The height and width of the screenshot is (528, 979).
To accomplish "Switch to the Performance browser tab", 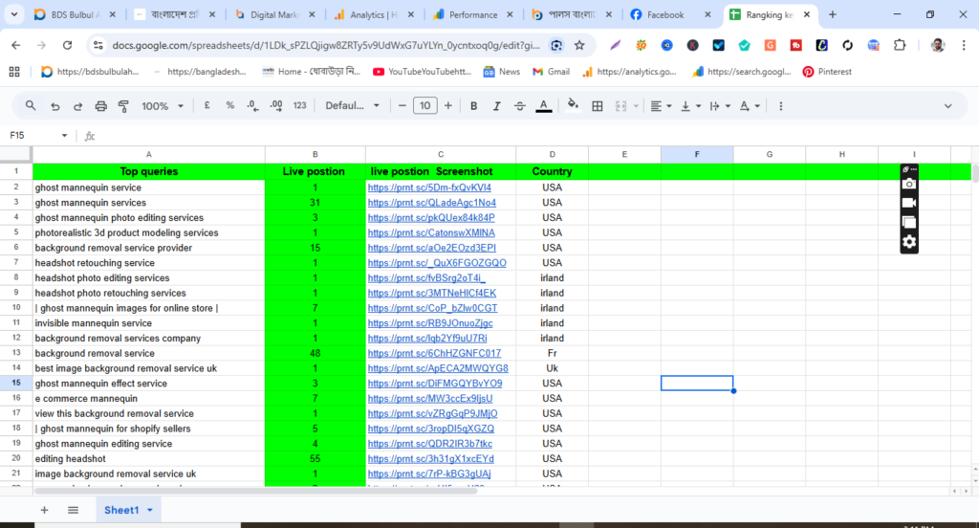I will (472, 14).
